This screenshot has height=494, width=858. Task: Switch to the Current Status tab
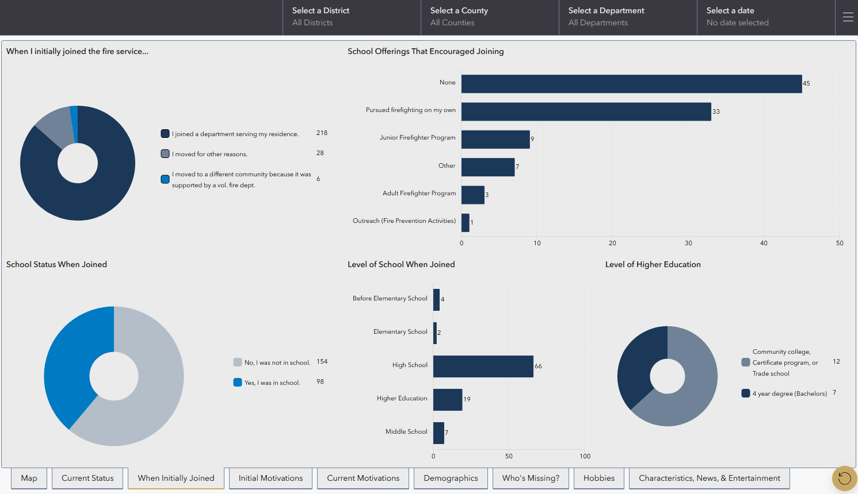coord(87,478)
